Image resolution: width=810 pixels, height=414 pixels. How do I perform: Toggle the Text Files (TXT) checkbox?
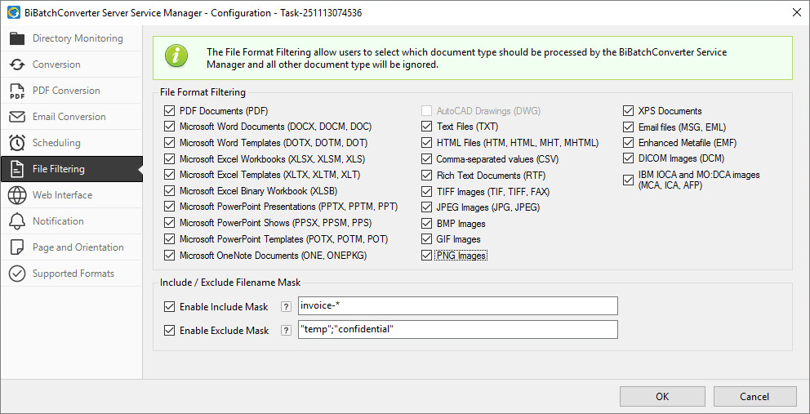[427, 127]
